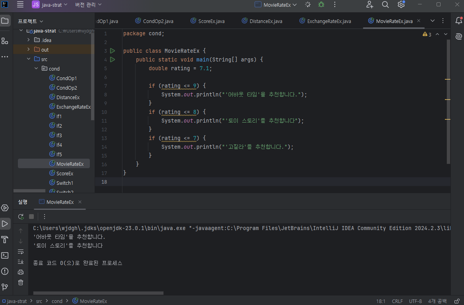This screenshot has height=305, width=464.
Task: Click the console horizontal scrollbar
Action: pos(98,293)
